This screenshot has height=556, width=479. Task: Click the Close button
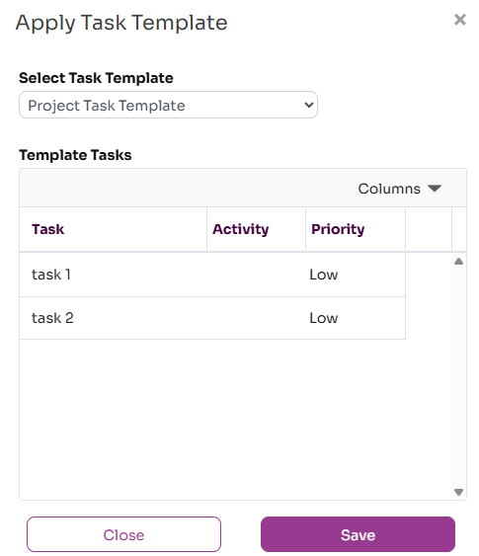coord(123,534)
